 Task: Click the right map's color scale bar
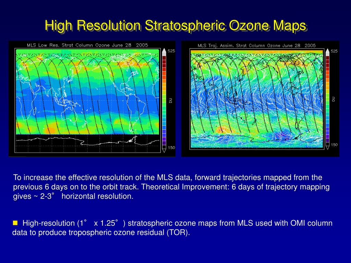328,99
